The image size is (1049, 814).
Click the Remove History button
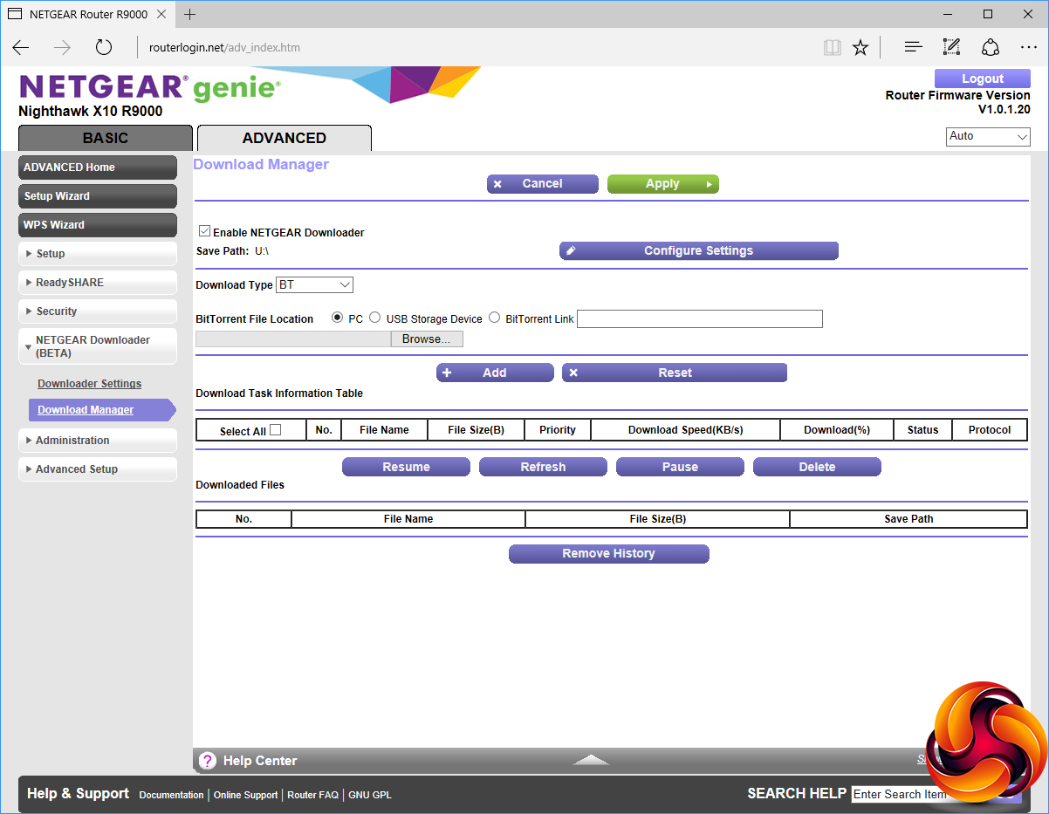608,554
